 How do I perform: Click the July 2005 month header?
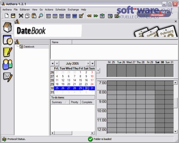72,63
